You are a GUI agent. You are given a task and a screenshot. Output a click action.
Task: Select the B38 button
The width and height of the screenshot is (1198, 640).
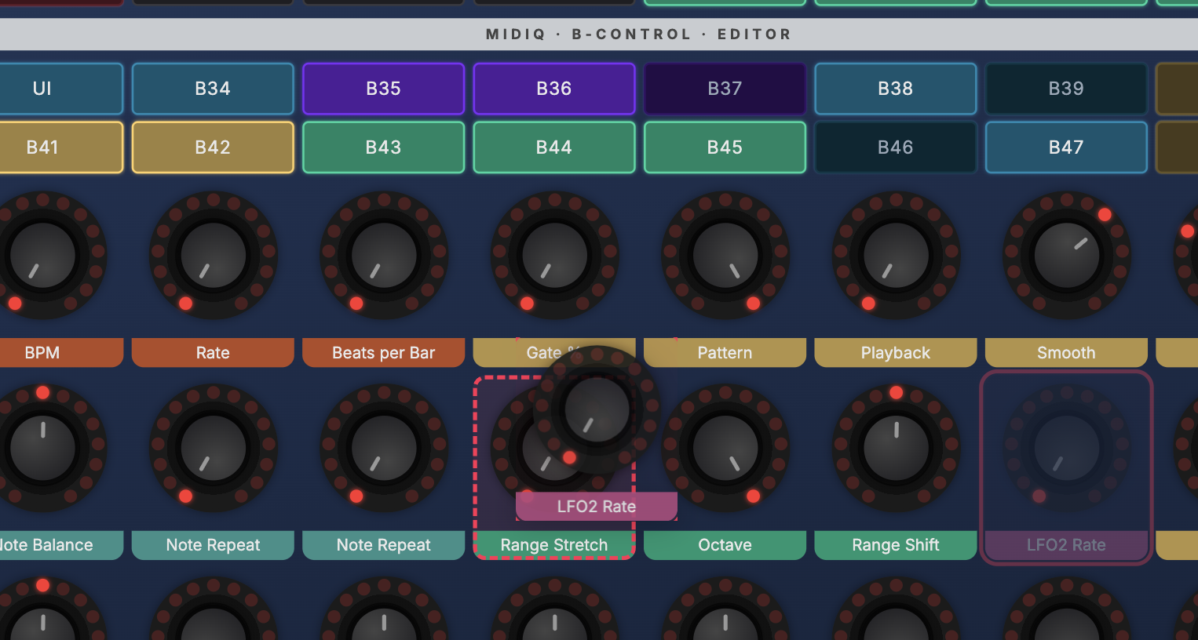(x=896, y=89)
